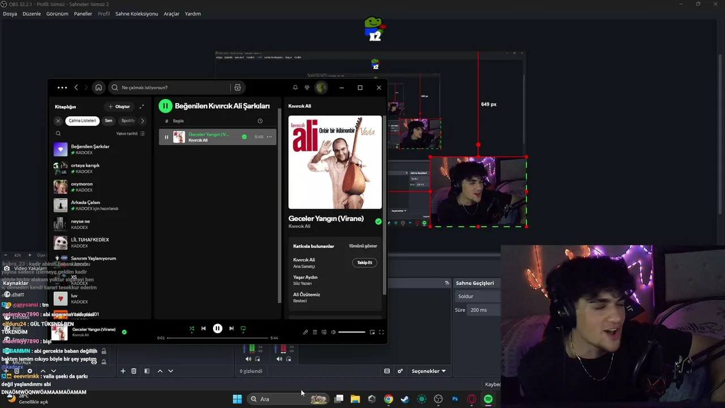Switch OBS audio mixer layout
The width and height of the screenshot is (725, 408).
387,371
